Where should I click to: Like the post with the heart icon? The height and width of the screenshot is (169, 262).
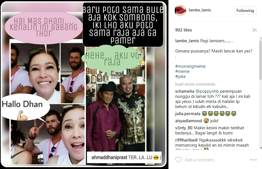pos(178,160)
